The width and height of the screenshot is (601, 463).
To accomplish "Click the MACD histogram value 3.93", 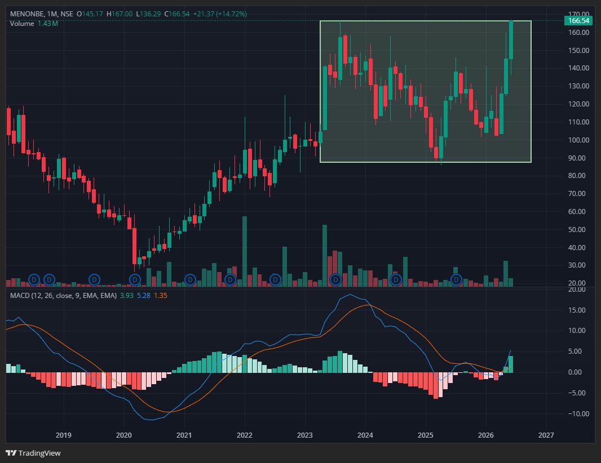I will (126, 296).
